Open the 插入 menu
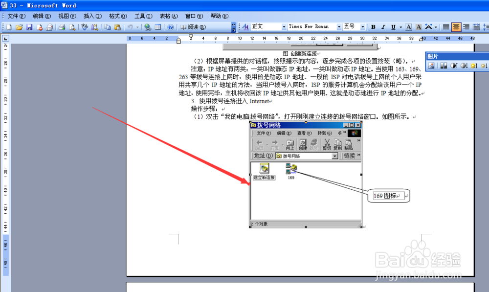 click(92, 16)
